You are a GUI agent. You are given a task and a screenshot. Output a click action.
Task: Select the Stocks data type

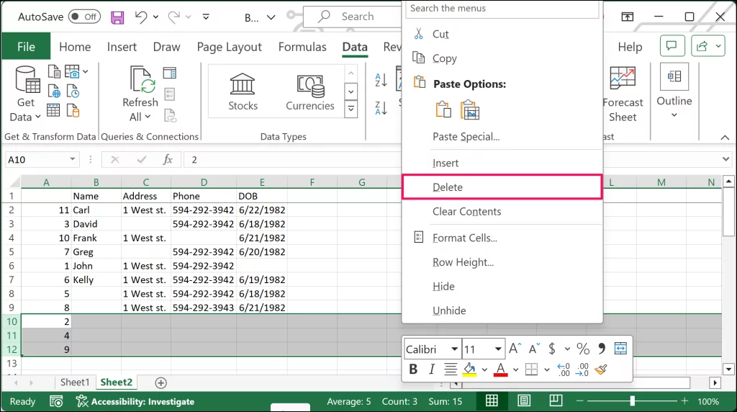click(x=243, y=92)
